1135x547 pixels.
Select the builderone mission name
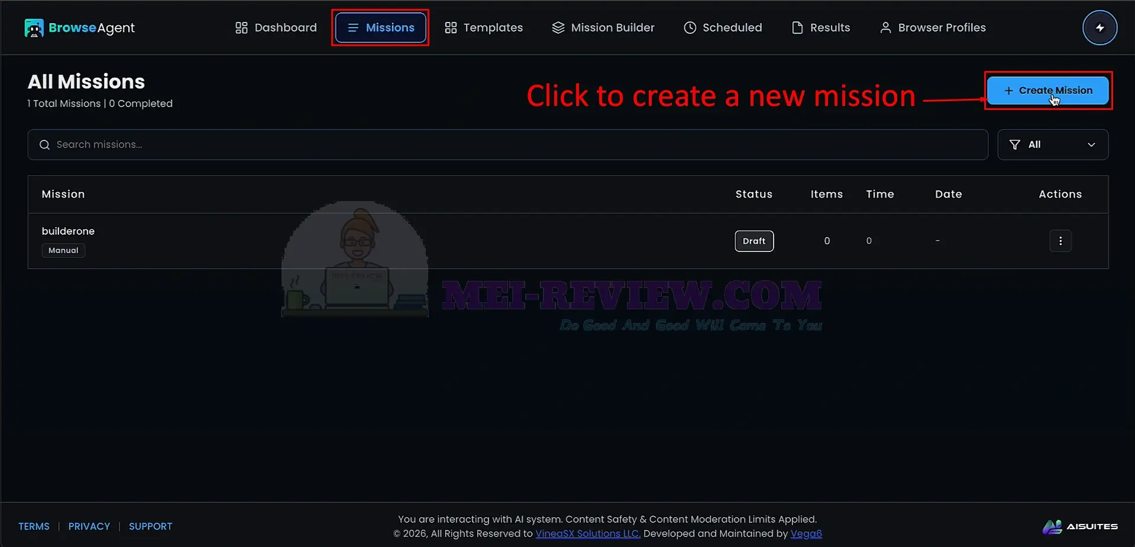(x=68, y=231)
